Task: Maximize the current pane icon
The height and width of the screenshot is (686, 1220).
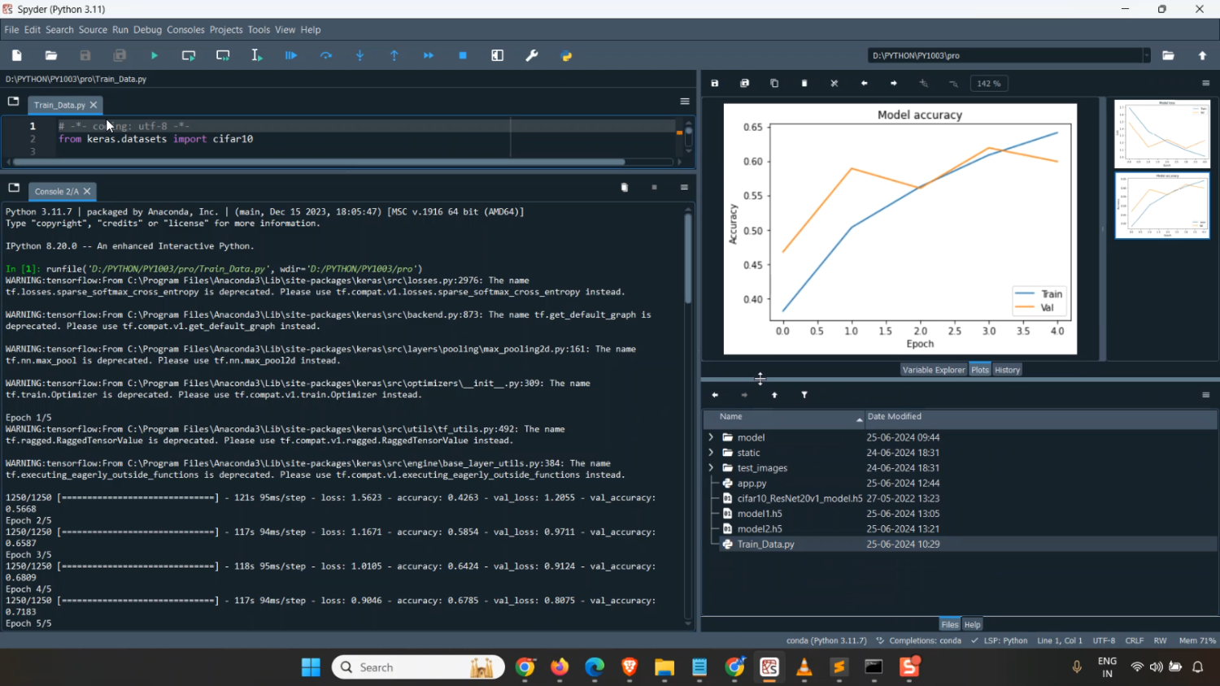Action: point(498,56)
